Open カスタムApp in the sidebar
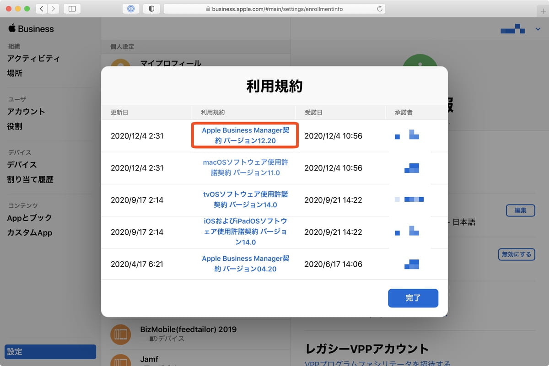The height and width of the screenshot is (366, 549). tap(30, 232)
